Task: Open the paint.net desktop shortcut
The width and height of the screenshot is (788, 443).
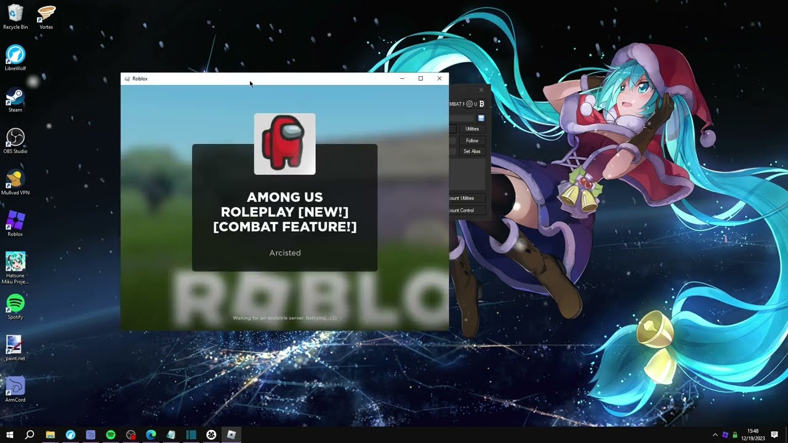Action: click(x=14, y=348)
